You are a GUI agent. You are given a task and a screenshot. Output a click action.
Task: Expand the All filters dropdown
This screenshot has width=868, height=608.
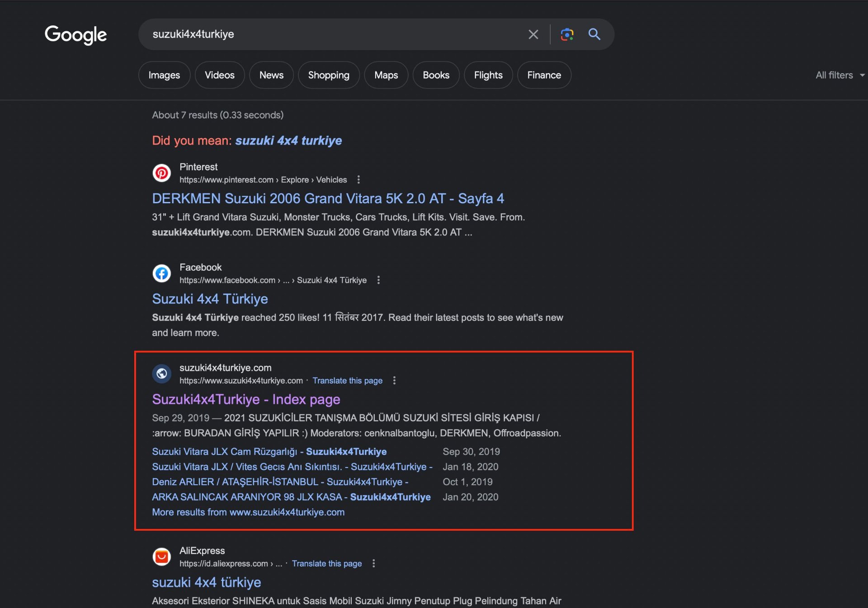(x=840, y=75)
